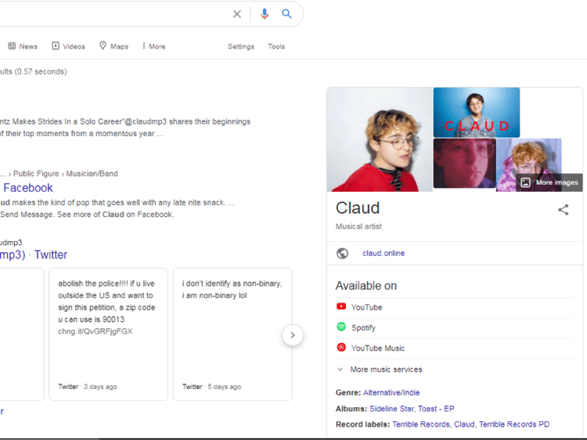The width and height of the screenshot is (587, 440).
Task: Open the Sideline Star album link
Action: (x=391, y=409)
